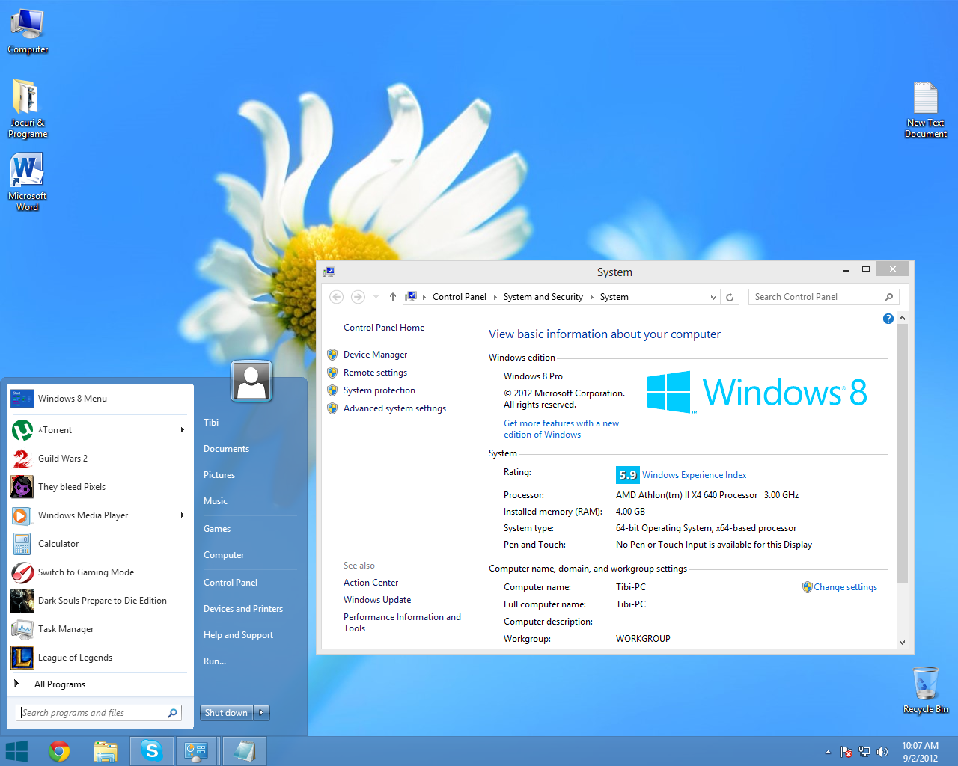Open File Explorer from the taskbar

pos(106,751)
